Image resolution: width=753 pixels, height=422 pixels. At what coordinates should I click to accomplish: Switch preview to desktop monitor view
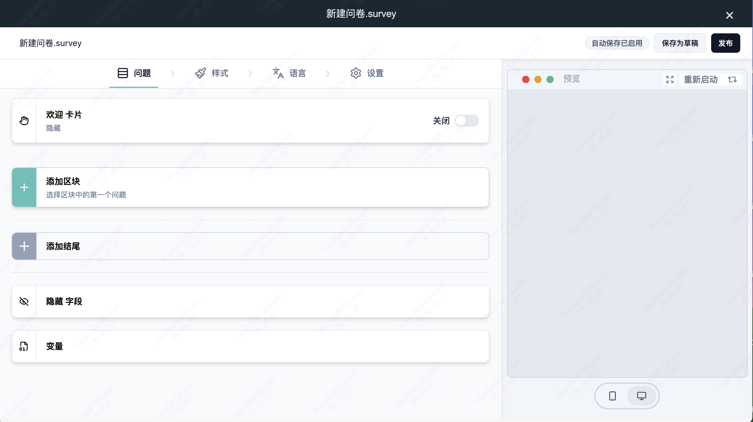point(642,396)
